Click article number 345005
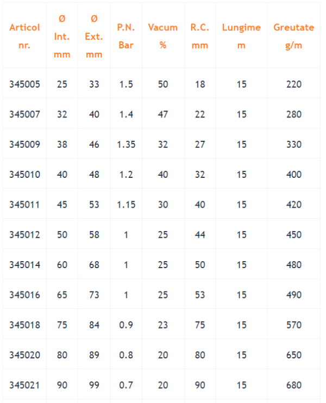The width and height of the screenshot is (326, 403). coord(24,84)
